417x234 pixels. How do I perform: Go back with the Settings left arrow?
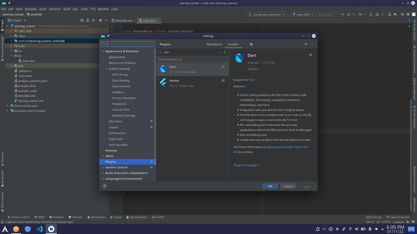tap(306, 44)
